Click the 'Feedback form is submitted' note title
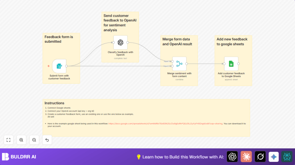Viewport: 295px width, 165px height. point(59,39)
